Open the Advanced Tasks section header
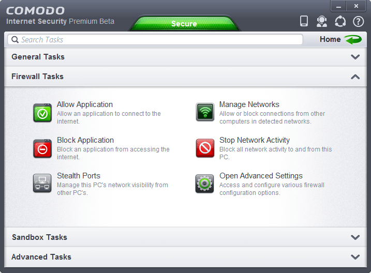The width and height of the screenshot is (371, 273). click(x=185, y=257)
